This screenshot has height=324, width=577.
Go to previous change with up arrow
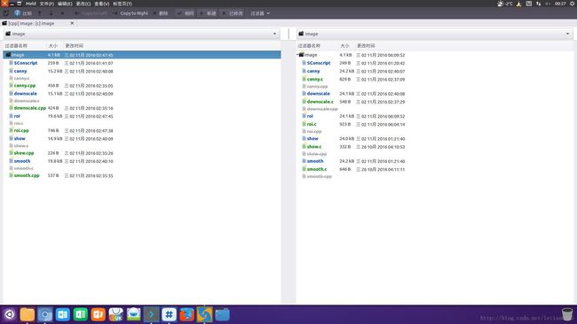pyautogui.click(x=39, y=13)
